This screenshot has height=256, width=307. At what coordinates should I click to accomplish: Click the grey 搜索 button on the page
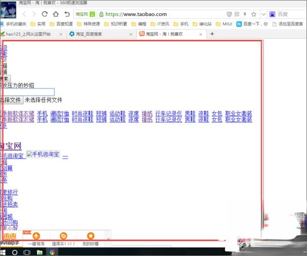(6, 79)
